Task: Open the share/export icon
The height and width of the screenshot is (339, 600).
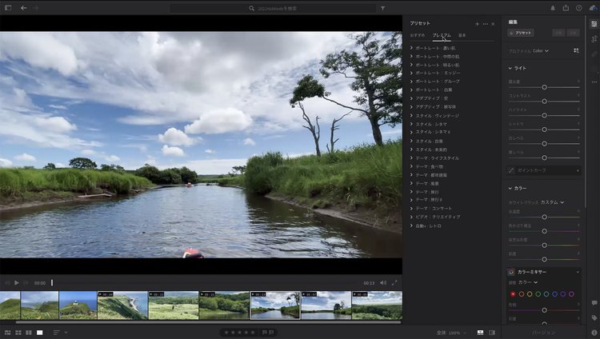Action: (x=566, y=7)
